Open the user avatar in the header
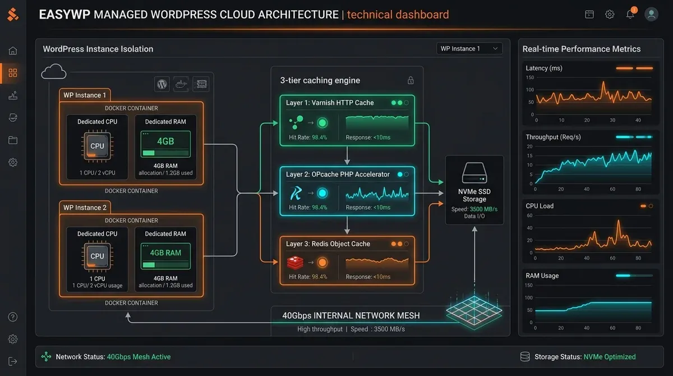The image size is (673, 376). pos(651,15)
